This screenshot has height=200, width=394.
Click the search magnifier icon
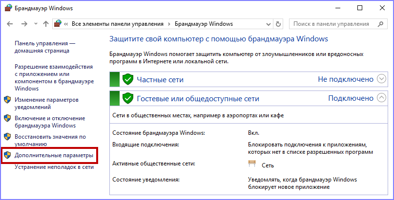[380, 24]
